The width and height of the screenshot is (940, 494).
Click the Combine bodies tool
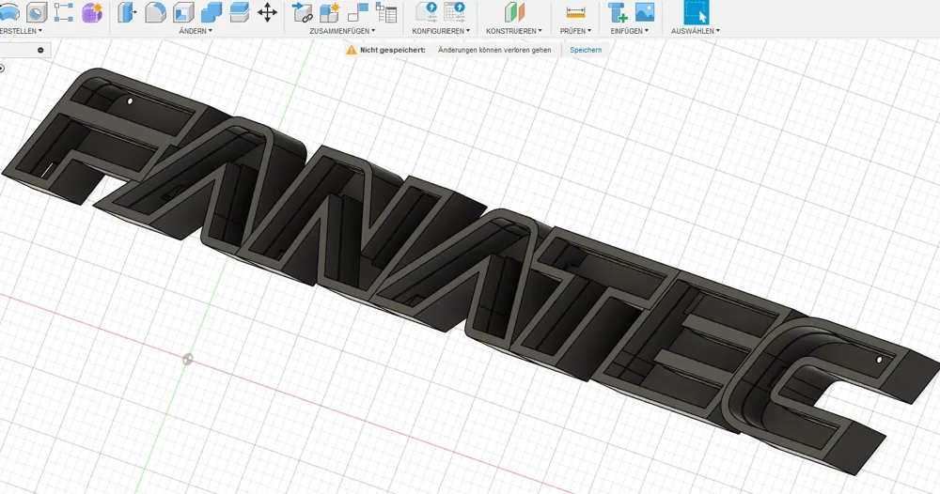click(x=211, y=12)
